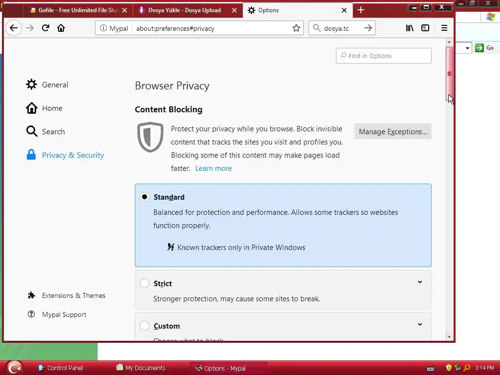Open a new tab with plus button

tap(361, 10)
